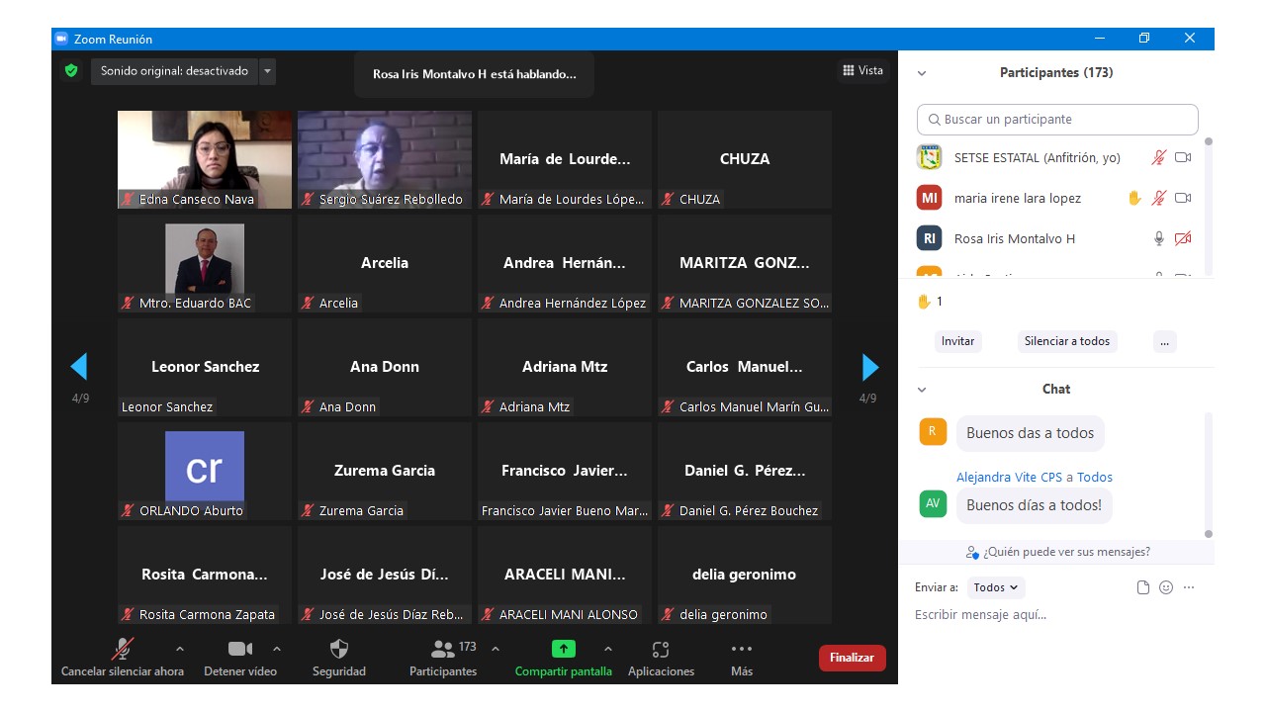The width and height of the screenshot is (1266, 712).
Task: Click SETSE ESTATAL camera icon
Action: tap(1183, 157)
